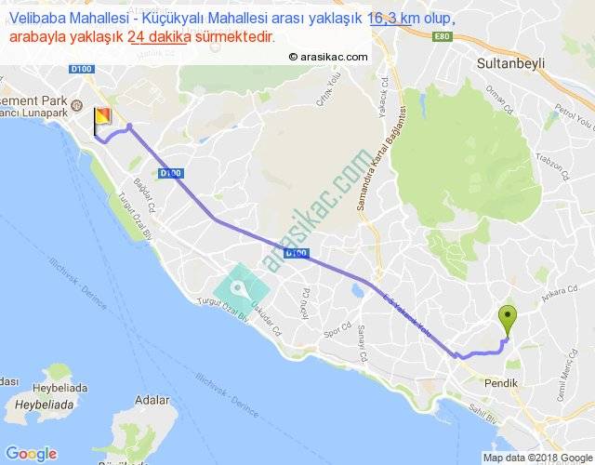Select the teal highlighted place marker square

point(241,291)
